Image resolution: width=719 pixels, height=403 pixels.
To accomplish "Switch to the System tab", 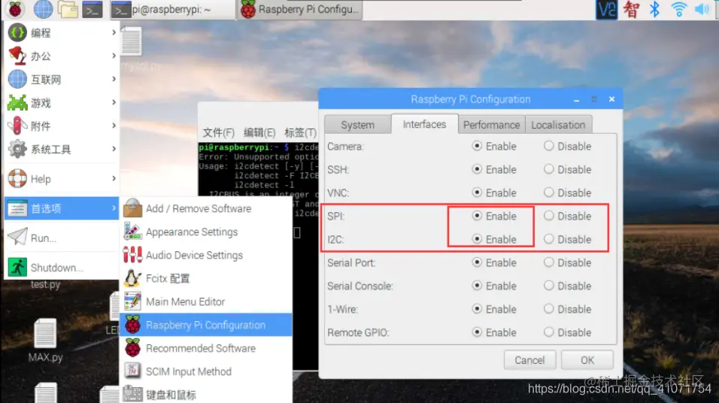I will click(x=358, y=125).
